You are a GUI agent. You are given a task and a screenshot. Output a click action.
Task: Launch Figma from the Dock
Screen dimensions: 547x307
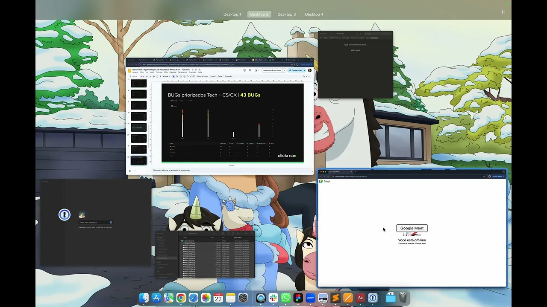[298, 298]
